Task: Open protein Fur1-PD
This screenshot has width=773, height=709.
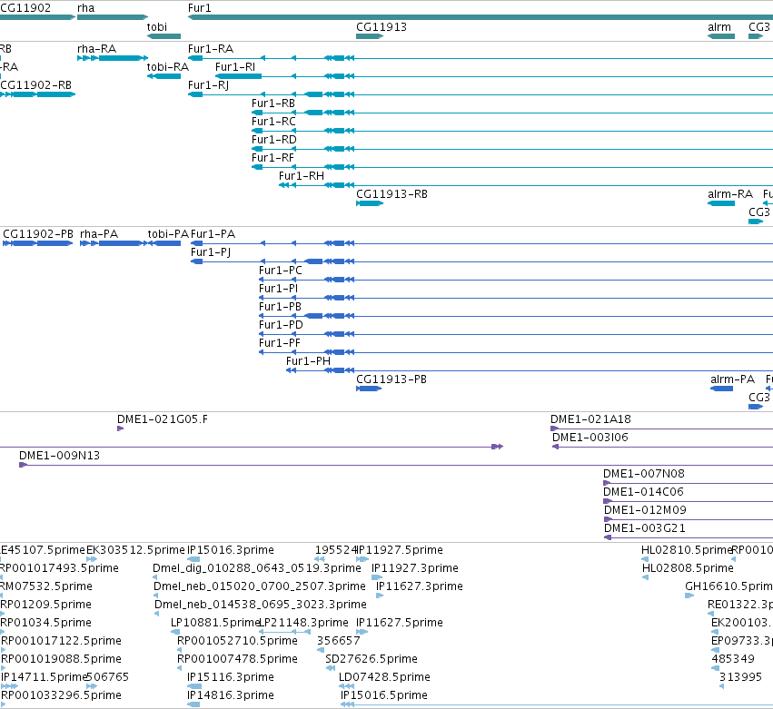Action: (x=281, y=326)
